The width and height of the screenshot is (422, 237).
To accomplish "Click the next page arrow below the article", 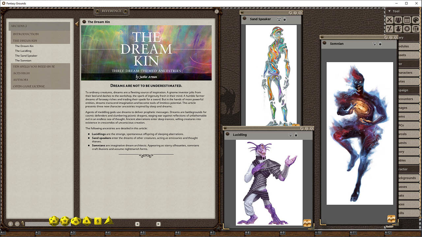I will click(x=158, y=224).
